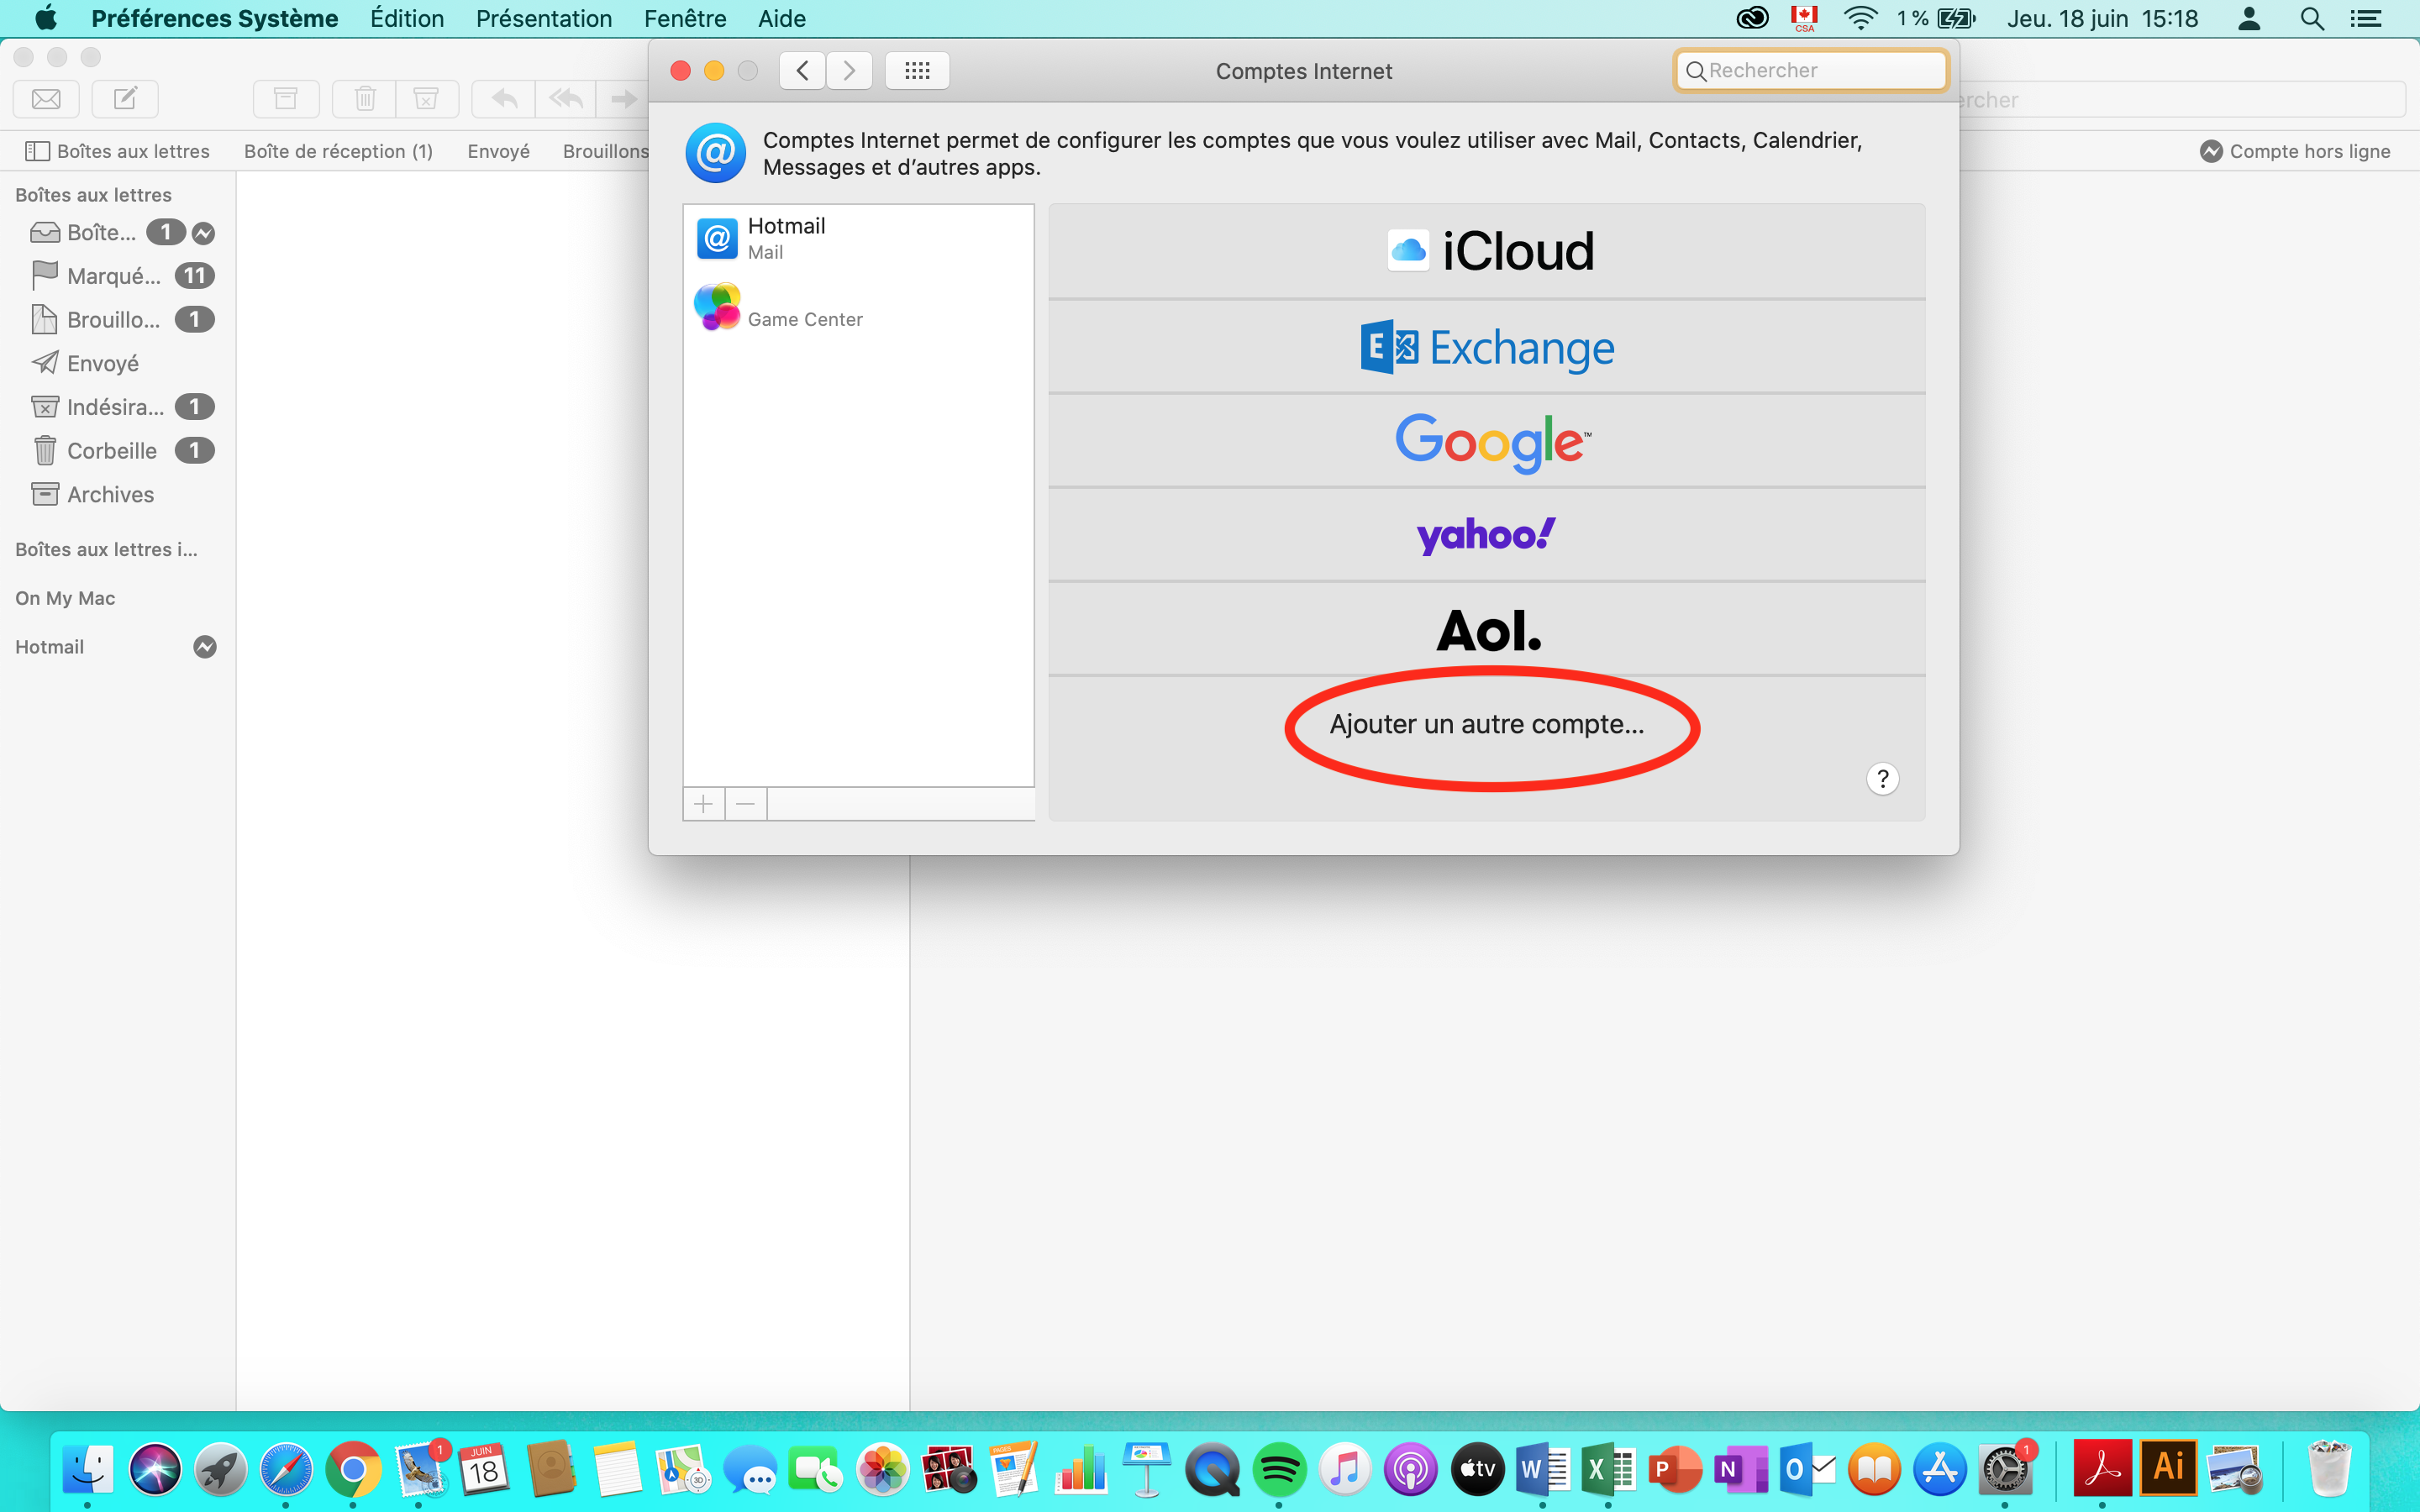Click the Rechercher search input field
The width and height of the screenshot is (2420, 1512).
coord(1810,70)
